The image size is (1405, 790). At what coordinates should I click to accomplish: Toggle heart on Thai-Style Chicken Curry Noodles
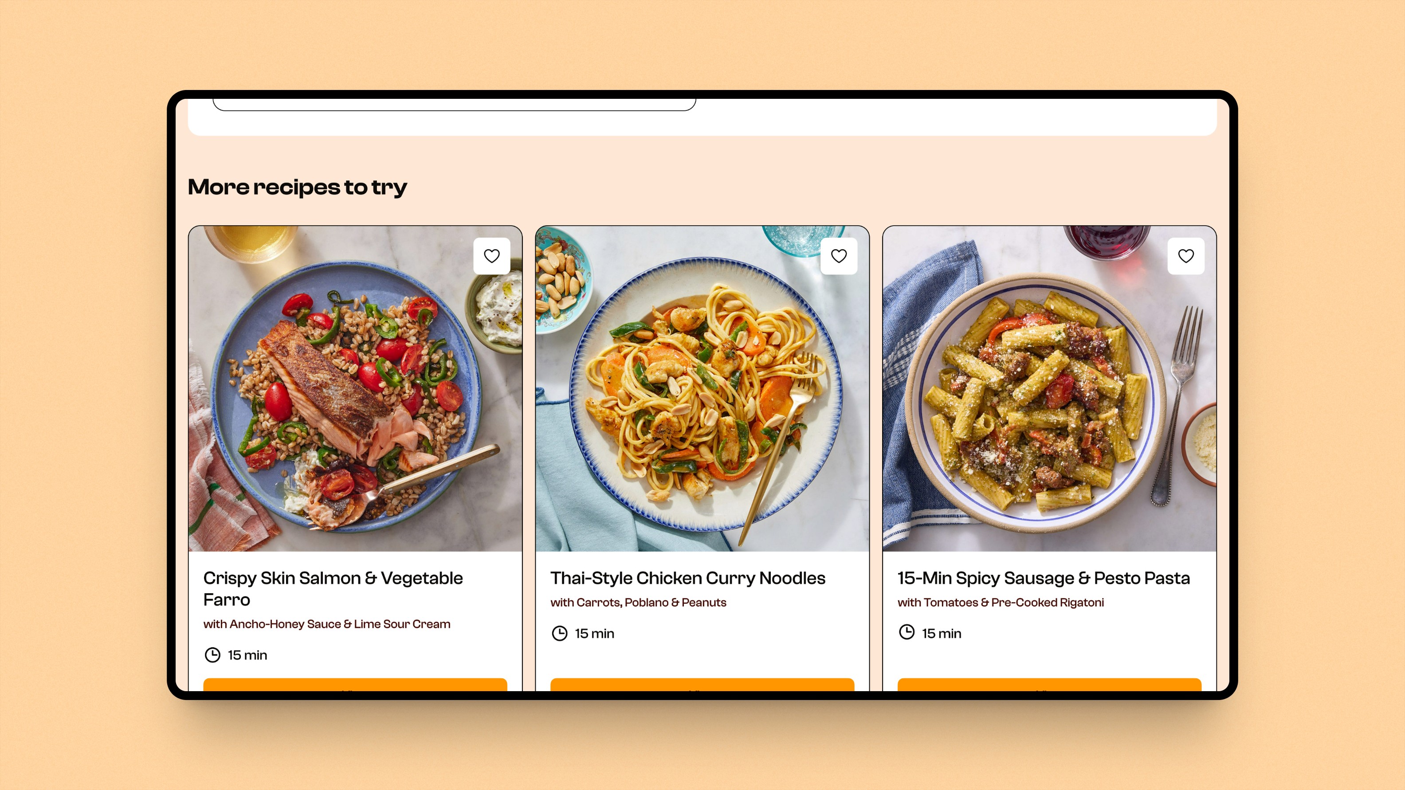839,256
